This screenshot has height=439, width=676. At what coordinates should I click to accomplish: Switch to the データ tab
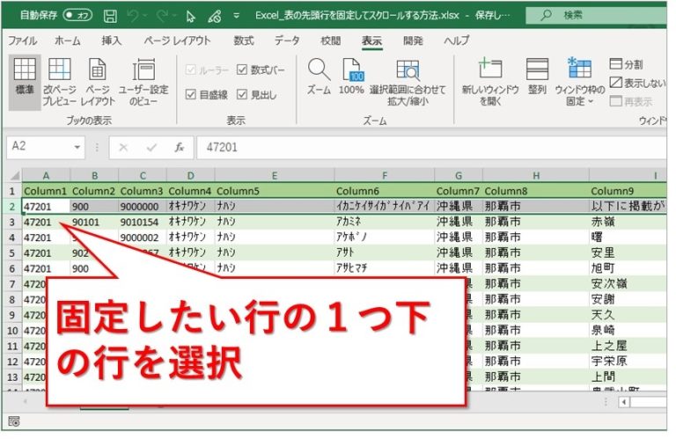coord(287,41)
